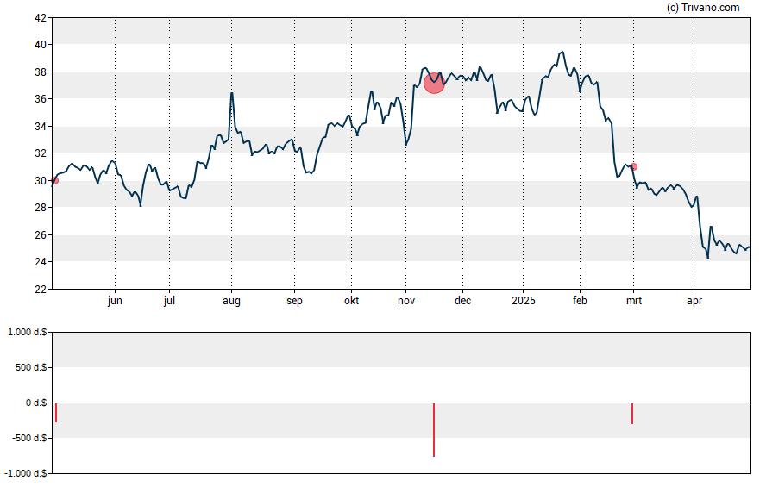Click the 'nov' axis label
The image size is (766, 487).
[x=406, y=301]
